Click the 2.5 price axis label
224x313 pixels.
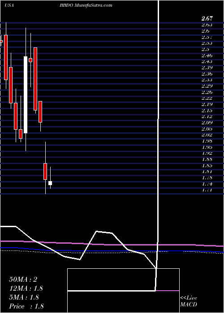206,49
